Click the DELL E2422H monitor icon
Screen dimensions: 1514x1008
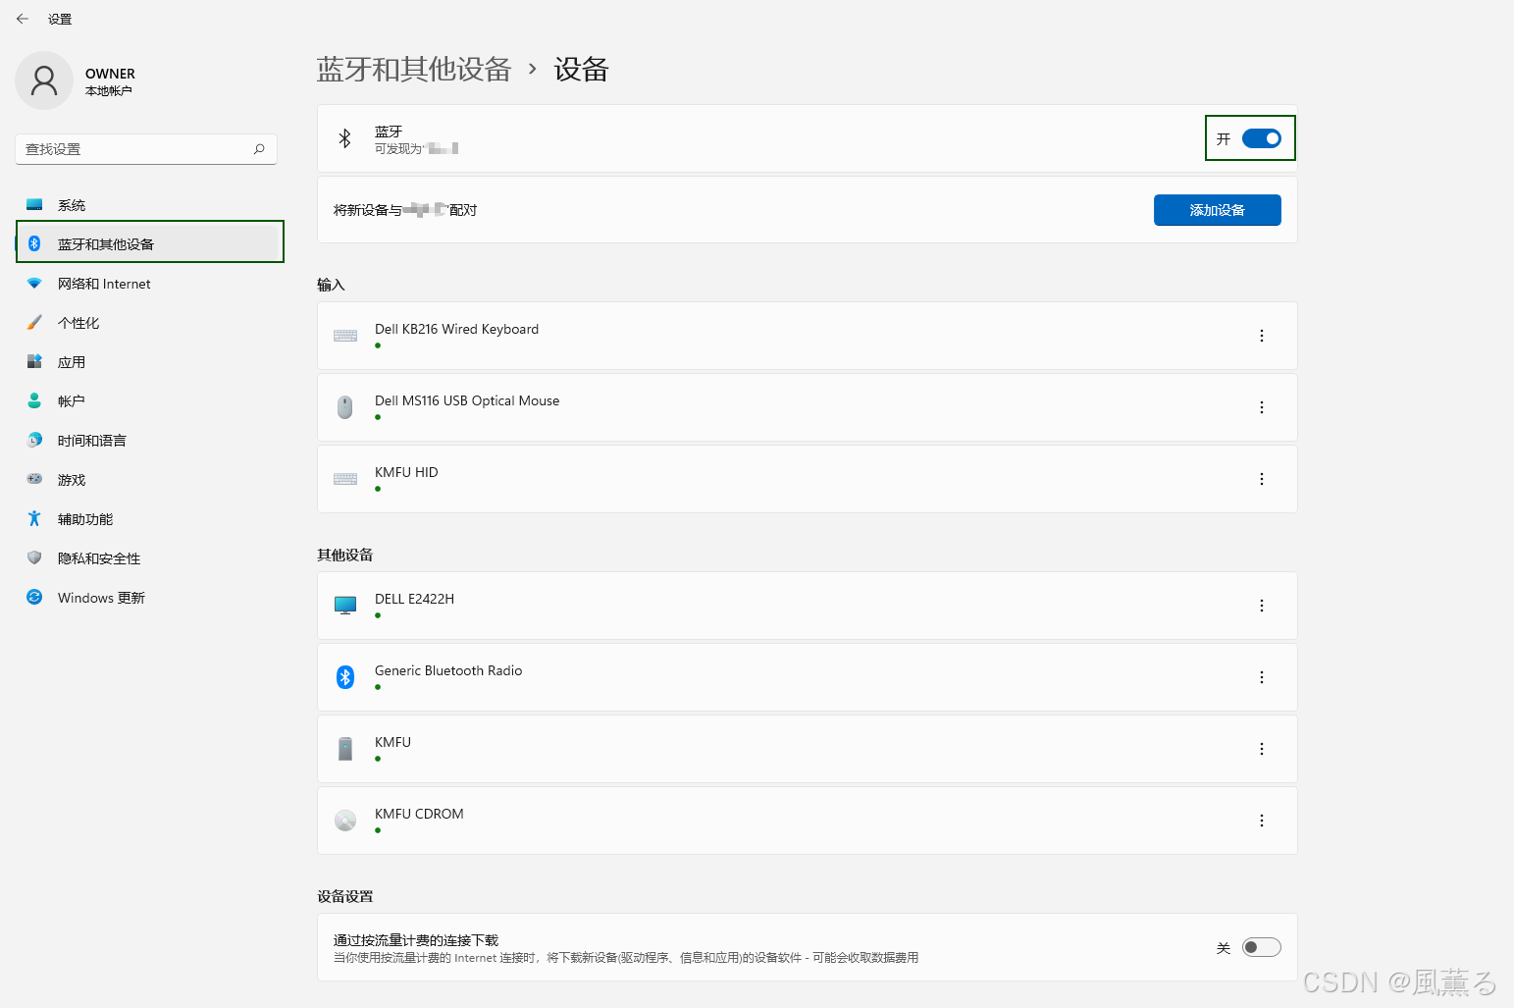pyautogui.click(x=345, y=606)
